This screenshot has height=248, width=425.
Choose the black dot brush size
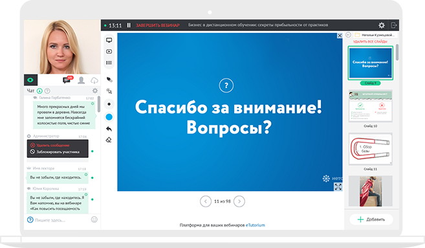109,104
